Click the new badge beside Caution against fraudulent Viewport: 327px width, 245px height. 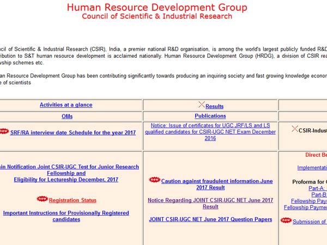154,180
